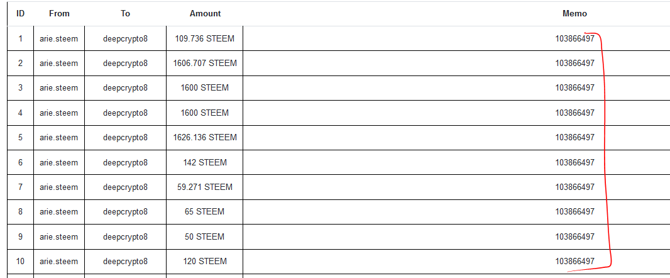The width and height of the screenshot is (670, 278).
Task: Click the From column header
Action: 59,13
